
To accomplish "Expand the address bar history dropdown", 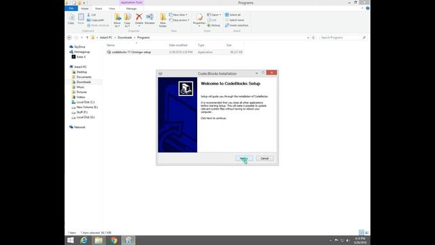I will pyautogui.click(x=308, y=37).
